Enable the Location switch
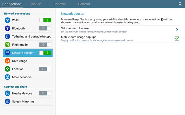The width and height of the screenshot is (185, 115). [x=45, y=69]
